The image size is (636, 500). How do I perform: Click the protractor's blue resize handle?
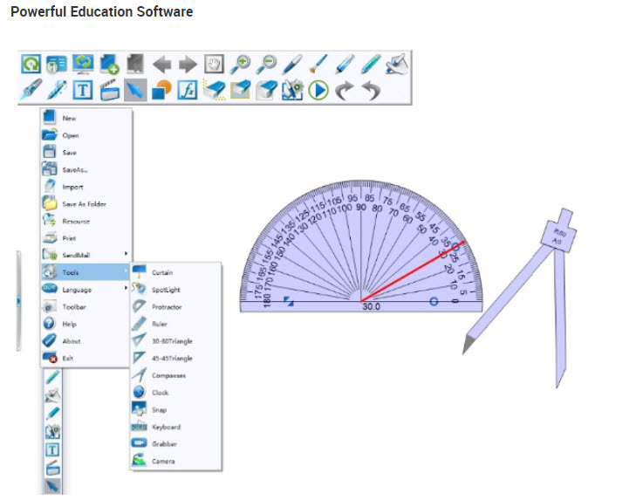(x=289, y=301)
